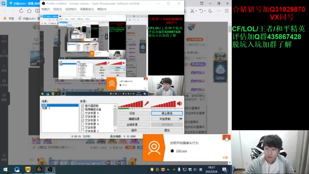Click the 编辑场景 button
The width and height of the screenshot is (309, 174).
click(x=134, y=119)
